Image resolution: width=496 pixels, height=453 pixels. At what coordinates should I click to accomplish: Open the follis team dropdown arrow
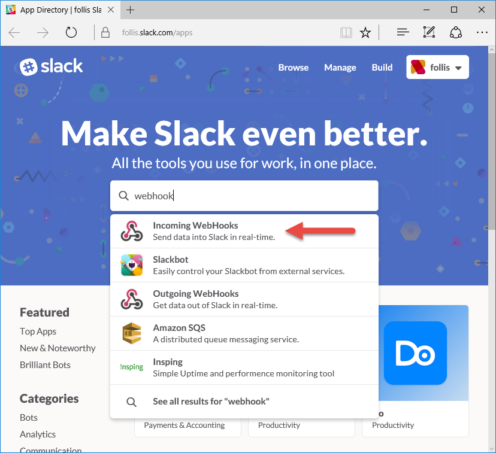458,68
